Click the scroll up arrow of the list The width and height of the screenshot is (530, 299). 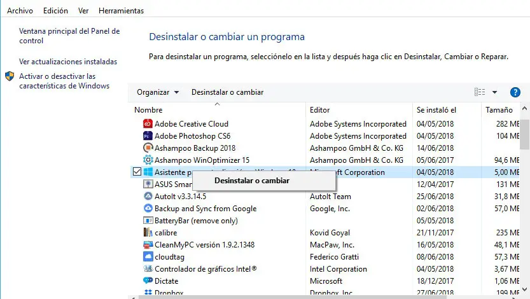[x=524, y=109]
